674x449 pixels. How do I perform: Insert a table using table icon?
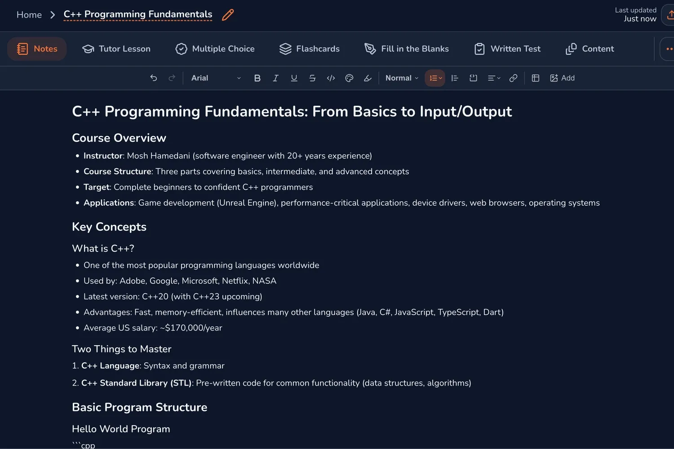click(x=536, y=78)
